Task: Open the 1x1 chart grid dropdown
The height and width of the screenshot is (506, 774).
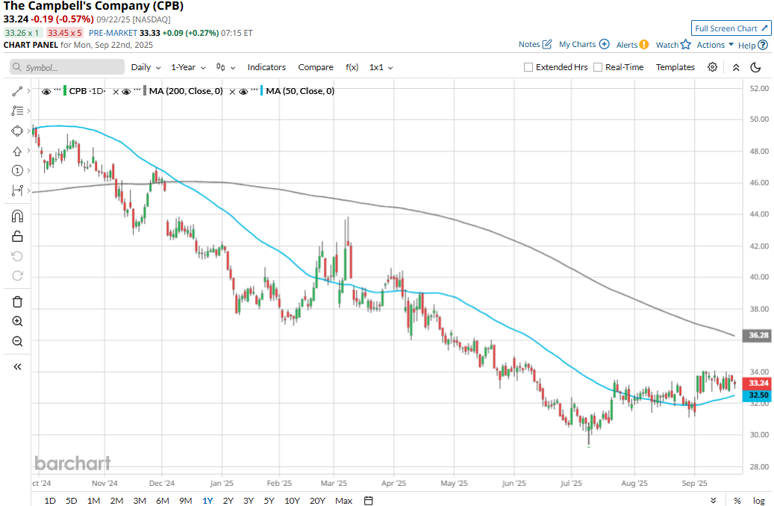Action: pos(381,67)
